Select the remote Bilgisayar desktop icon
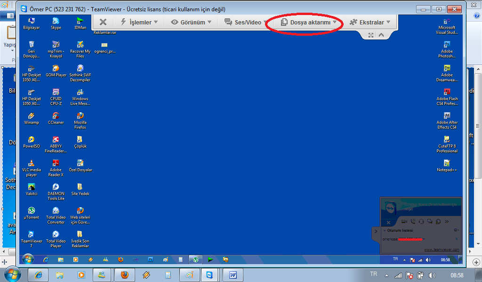This screenshot has width=482, height=282. coord(32,23)
